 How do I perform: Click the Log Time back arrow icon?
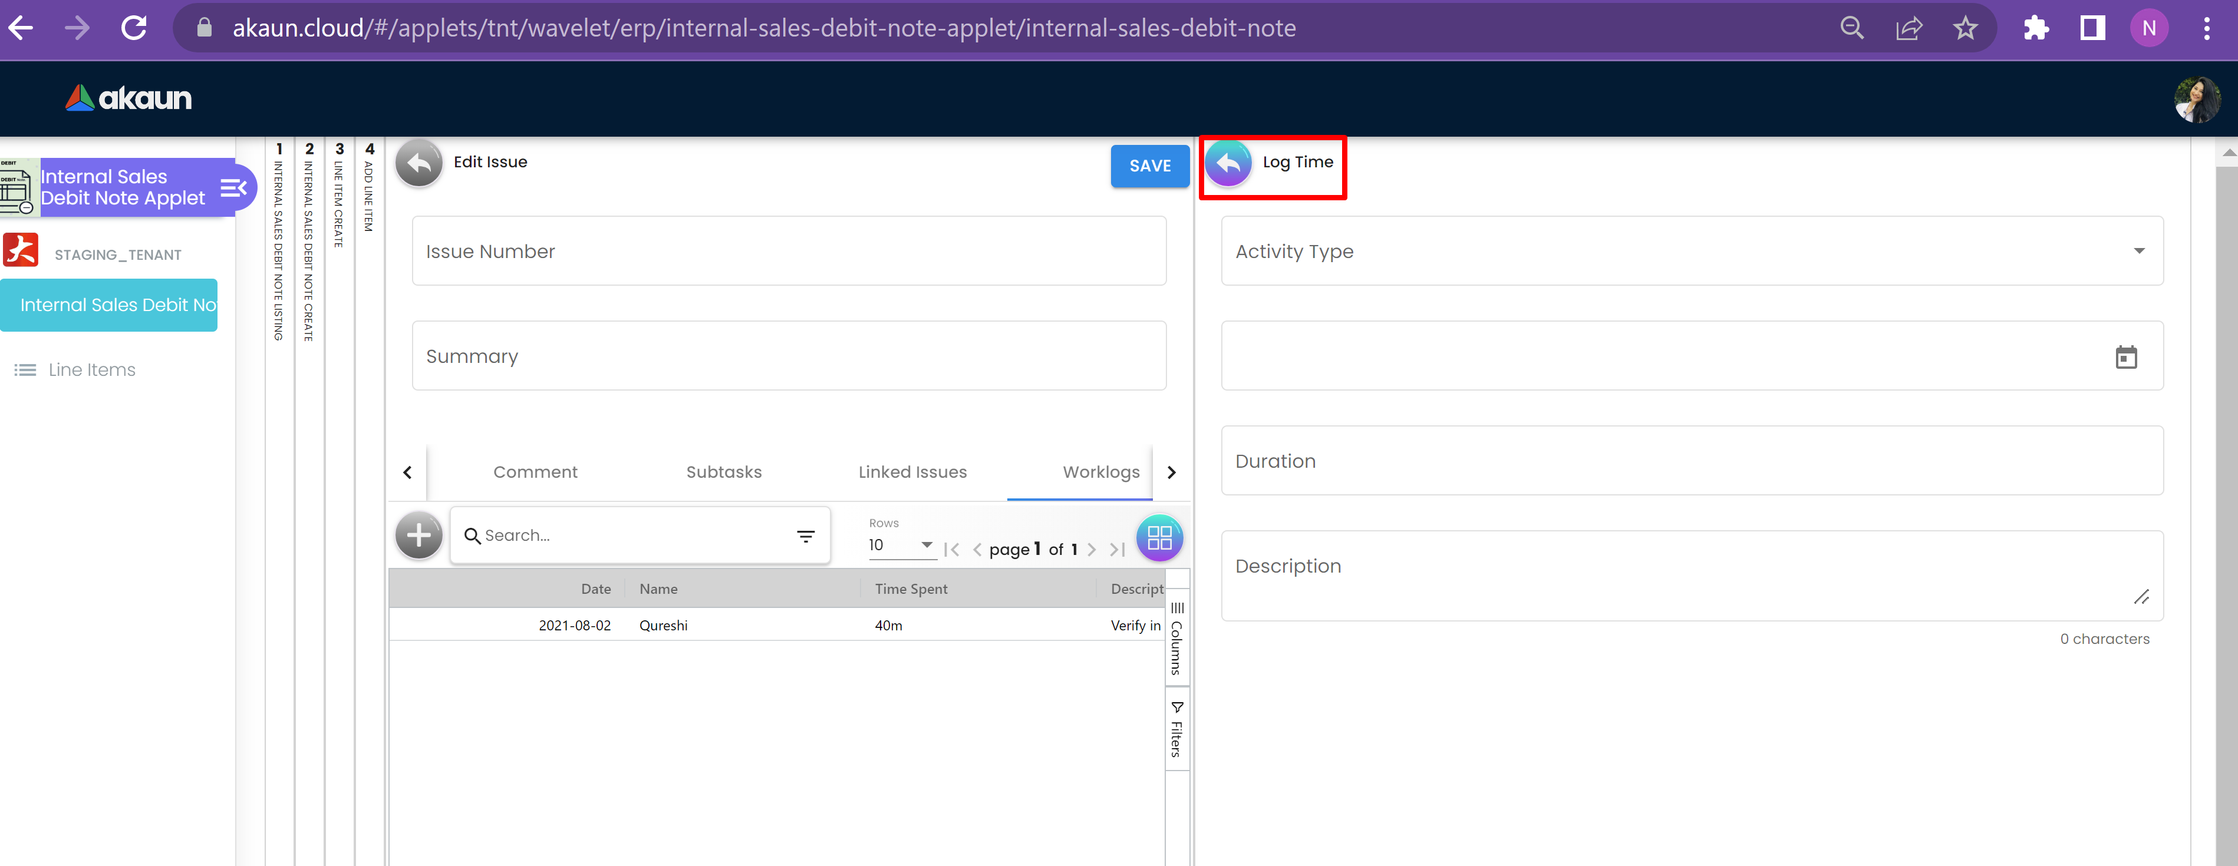1228,163
